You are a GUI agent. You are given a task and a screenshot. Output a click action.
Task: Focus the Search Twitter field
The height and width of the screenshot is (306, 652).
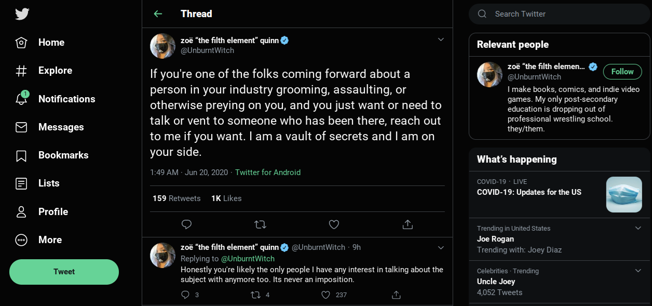click(x=560, y=14)
